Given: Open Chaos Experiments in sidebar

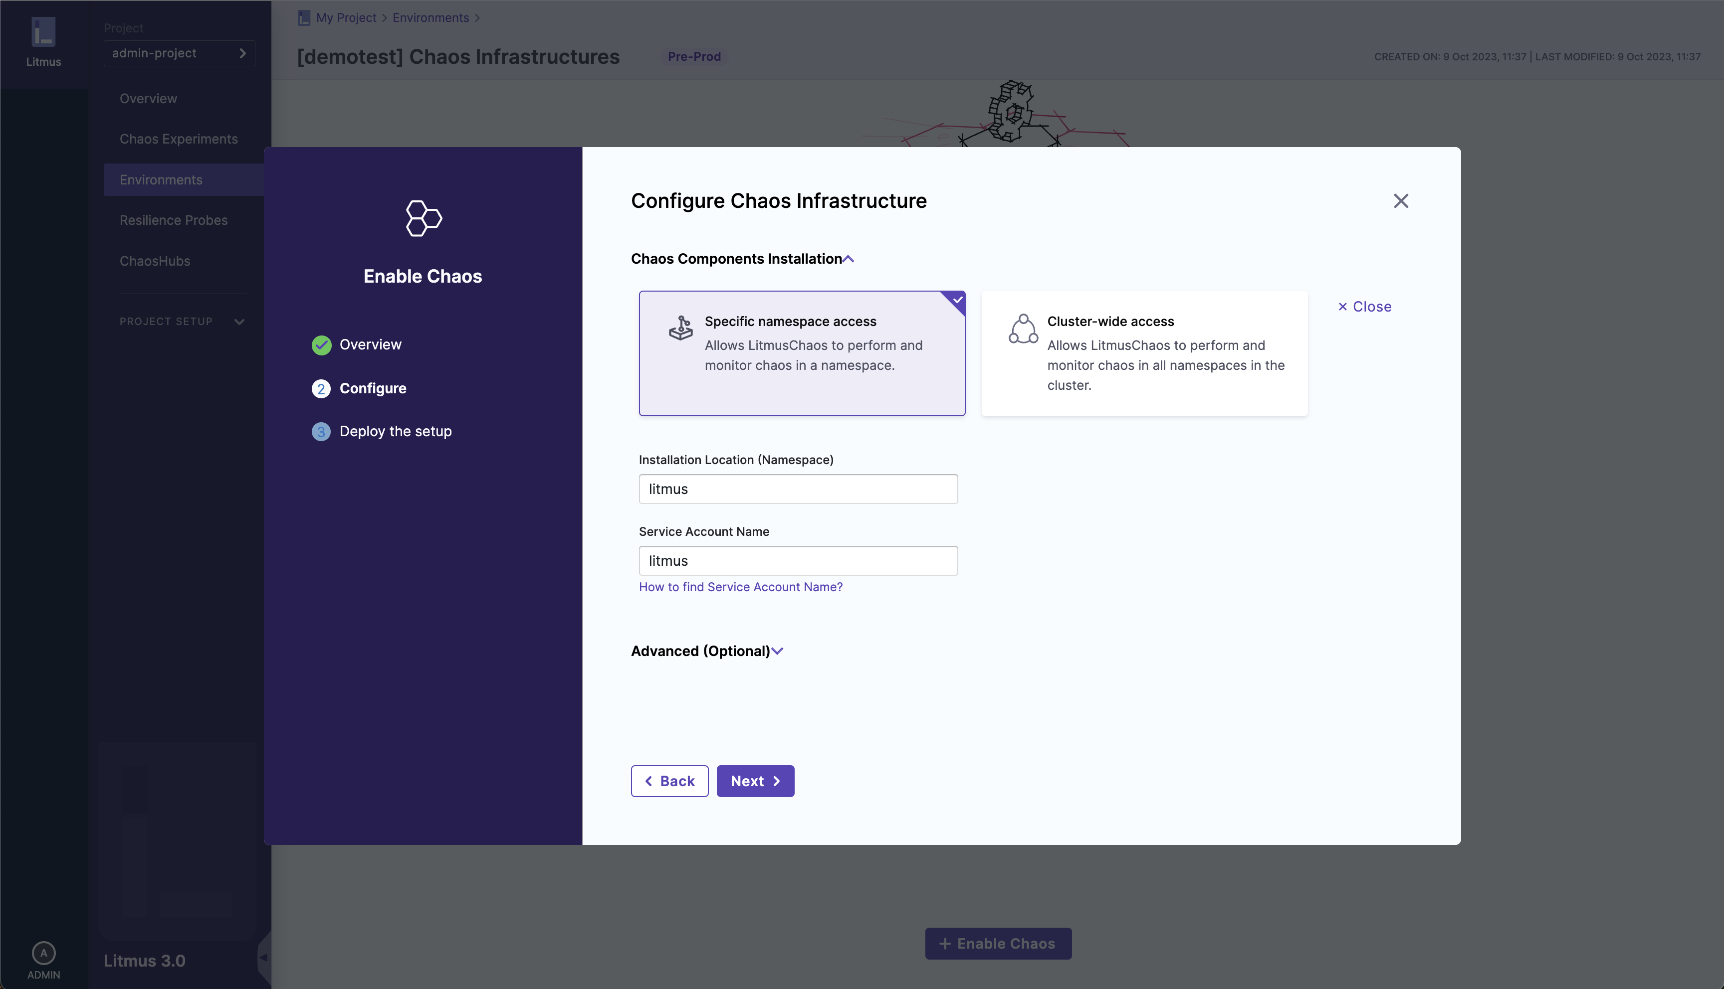Looking at the screenshot, I should point(179,139).
